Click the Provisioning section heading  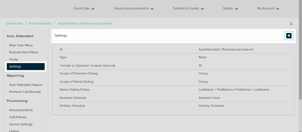coord(17,101)
